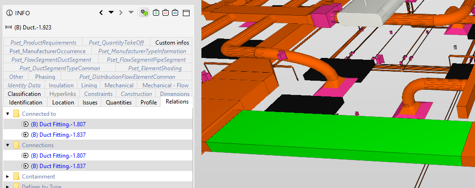475x188 pixels.
Task: Collapse the Connections group
Action: coord(8,145)
